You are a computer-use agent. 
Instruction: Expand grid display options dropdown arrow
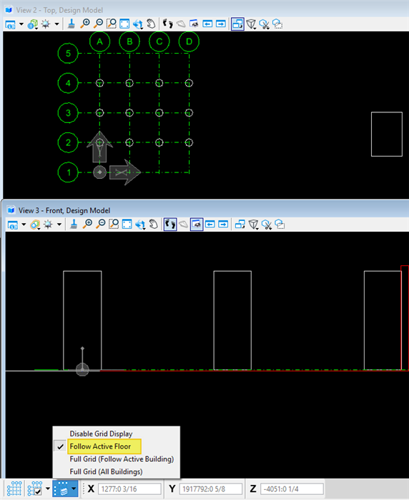pyautogui.click(x=74, y=489)
